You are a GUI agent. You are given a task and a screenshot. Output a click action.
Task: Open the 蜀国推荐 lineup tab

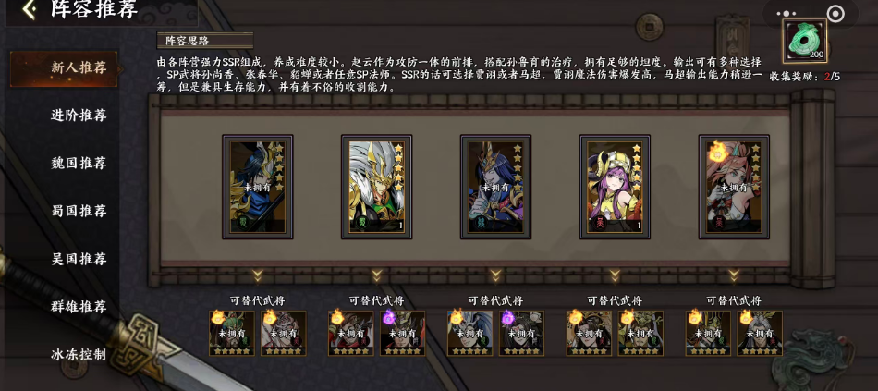point(79,211)
